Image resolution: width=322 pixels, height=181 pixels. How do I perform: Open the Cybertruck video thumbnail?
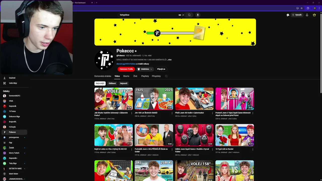194,99
